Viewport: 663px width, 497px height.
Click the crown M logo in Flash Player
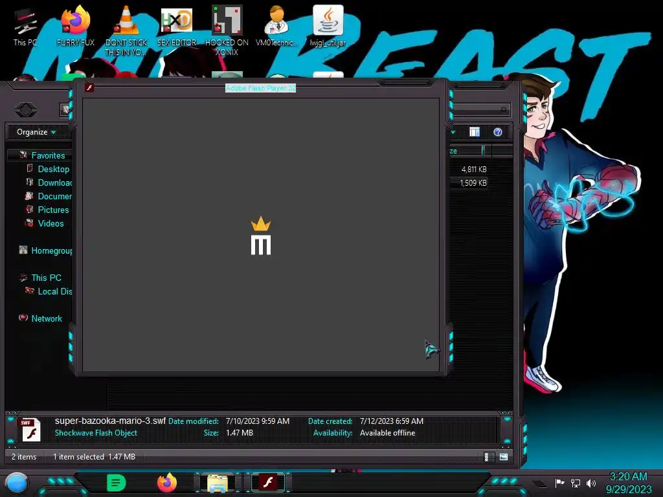[261, 236]
